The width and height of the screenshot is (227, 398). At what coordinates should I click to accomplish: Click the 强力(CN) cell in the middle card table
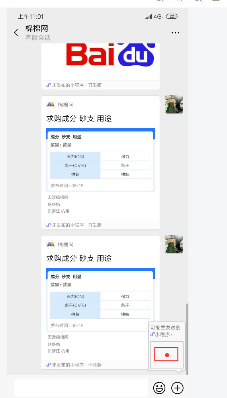(75, 157)
